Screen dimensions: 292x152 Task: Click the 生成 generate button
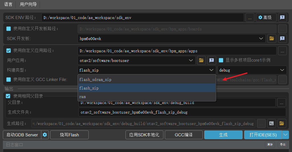pyautogui.click(x=223, y=135)
